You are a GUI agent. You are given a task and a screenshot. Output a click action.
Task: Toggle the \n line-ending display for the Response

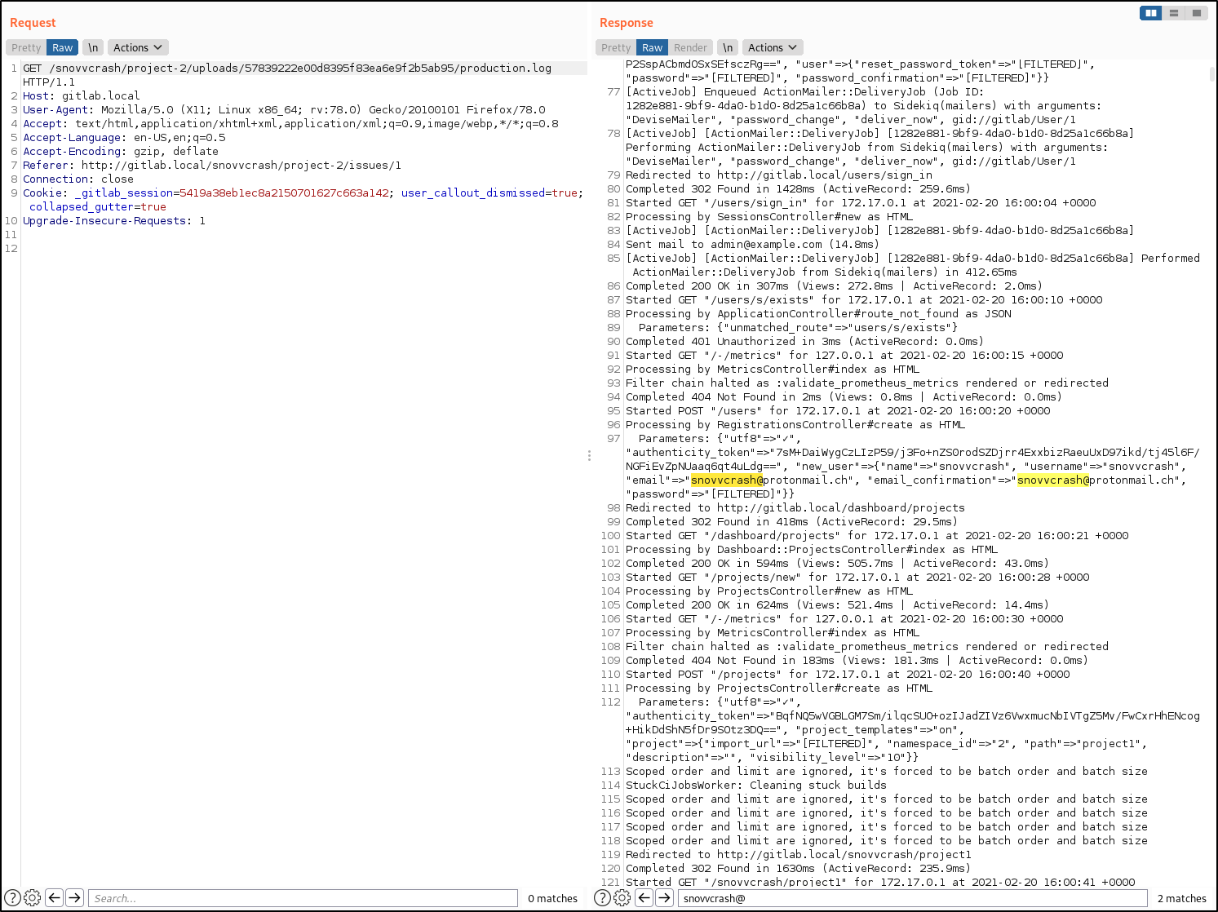coord(727,46)
